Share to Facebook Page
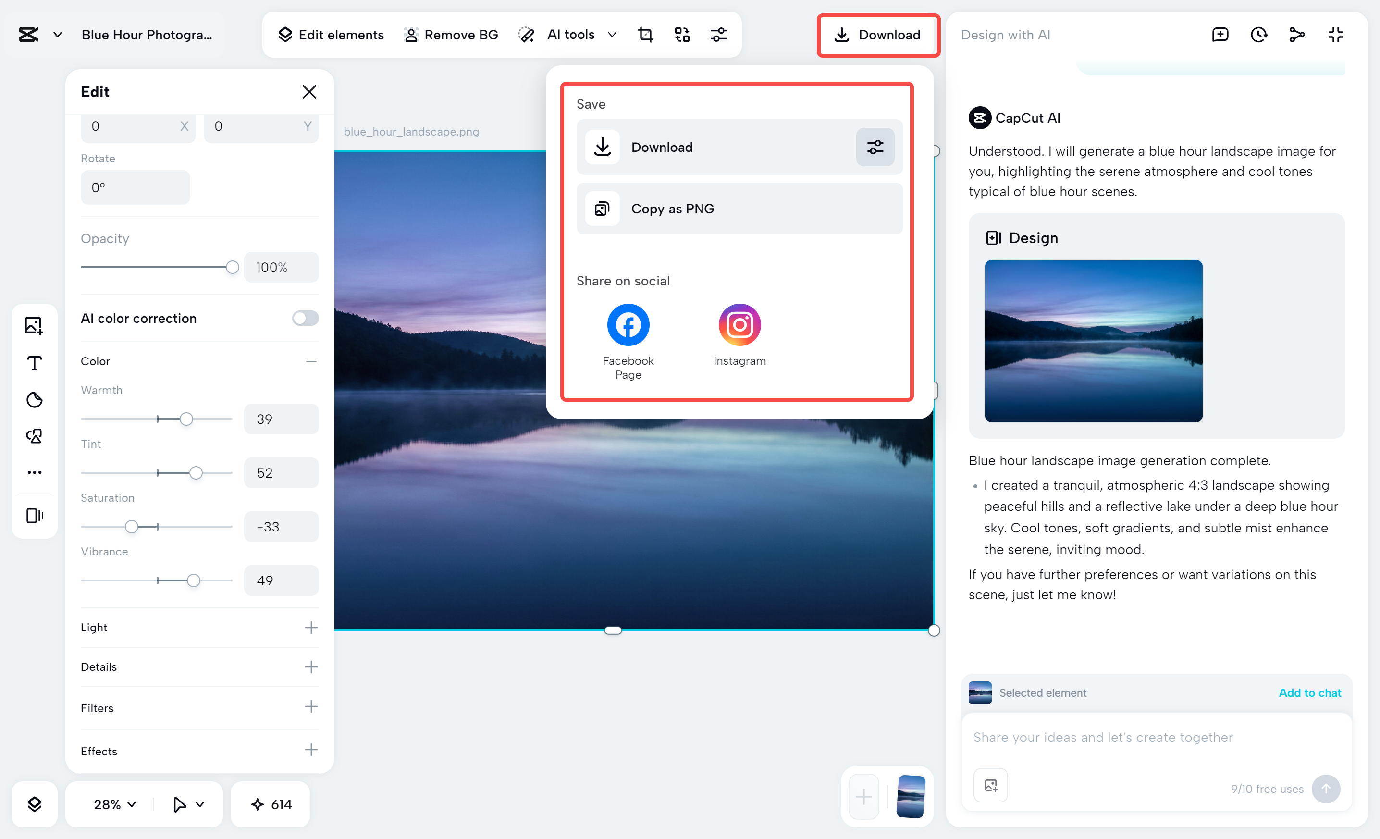Viewport: 1380px width, 839px height. [x=628, y=325]
